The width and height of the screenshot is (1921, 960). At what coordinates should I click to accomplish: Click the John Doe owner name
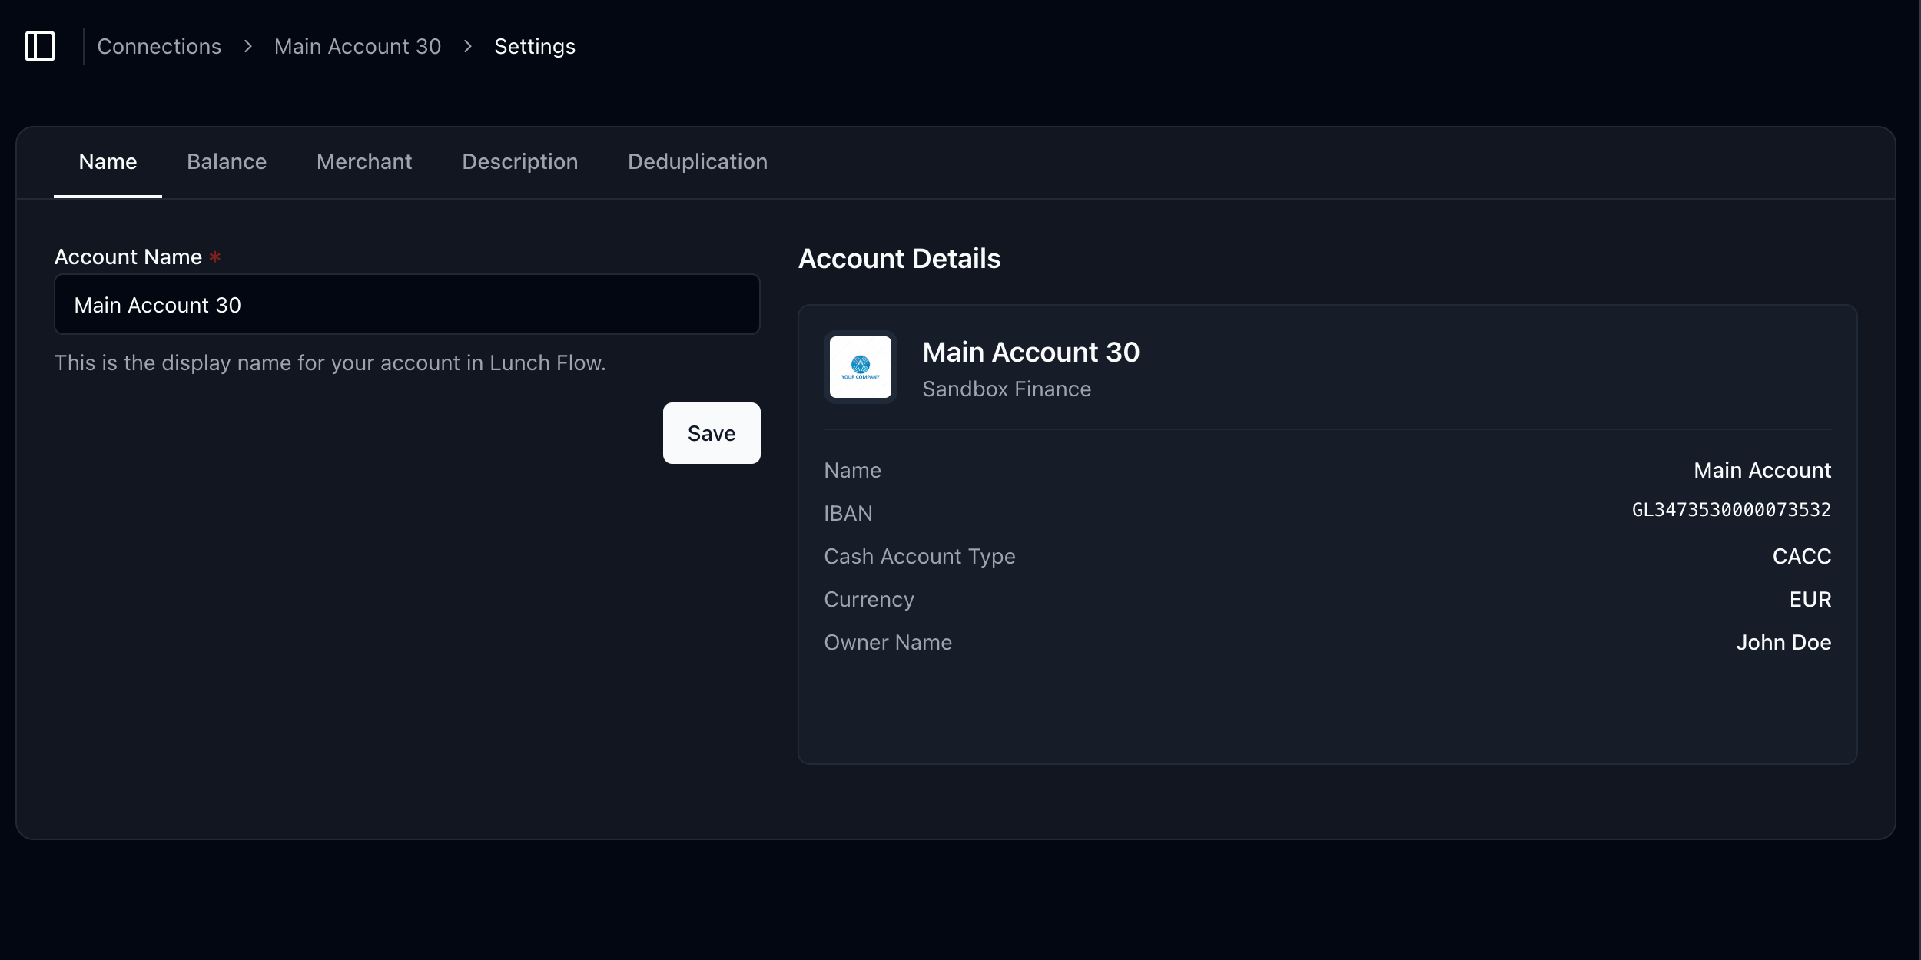(1783, 643)
